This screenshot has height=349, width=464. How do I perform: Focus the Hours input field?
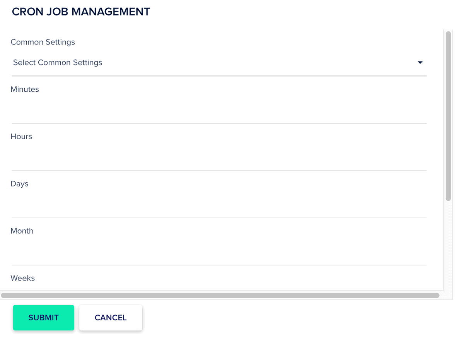[219, 158]
